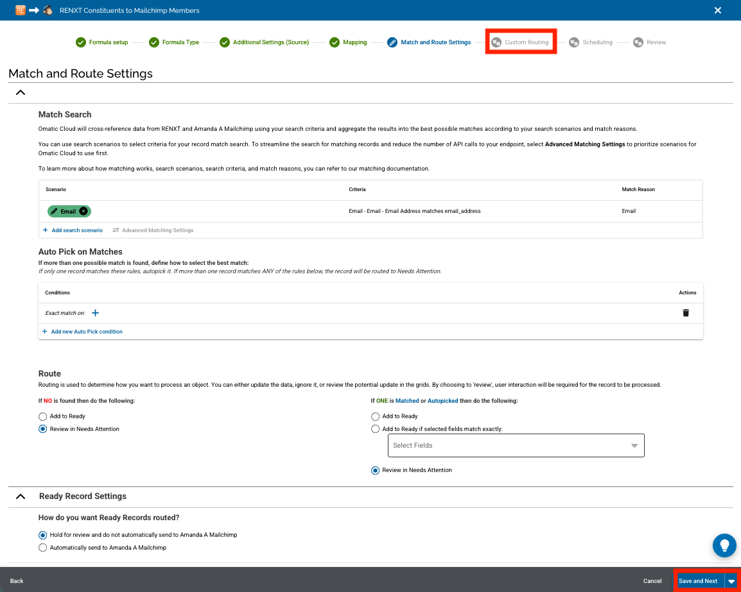
Task: Collapse the Ready Record Settings chevron
Action: click(x=21, y=496)
